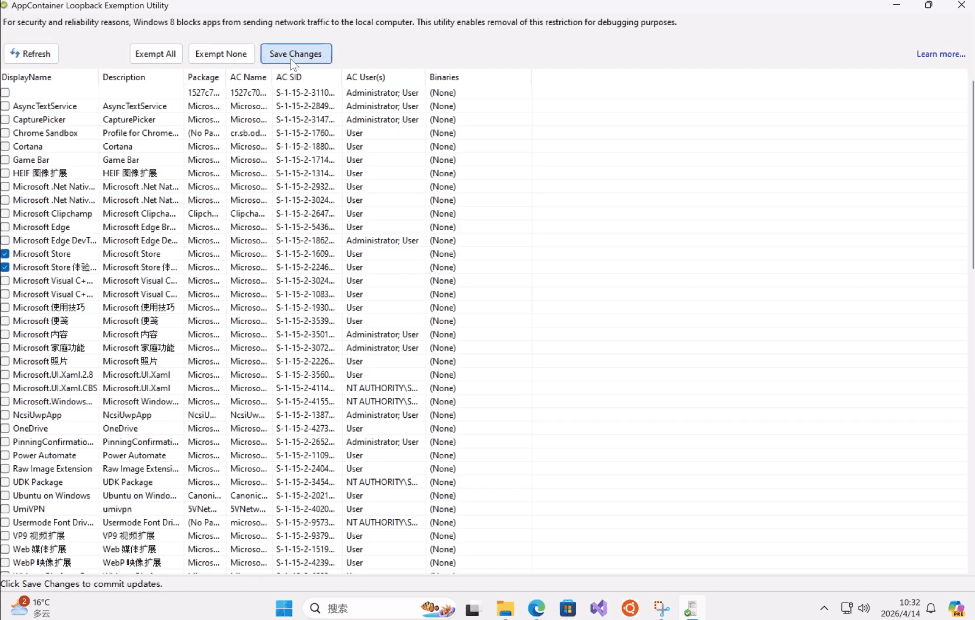Click the Refresh button
This screenshot has height=620, width=975.
coord(31,54)
